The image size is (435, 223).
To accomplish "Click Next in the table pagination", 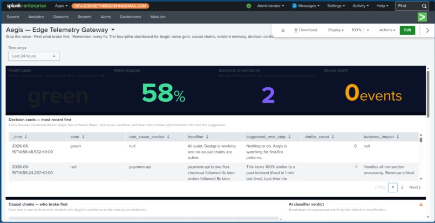I will 414,187.
